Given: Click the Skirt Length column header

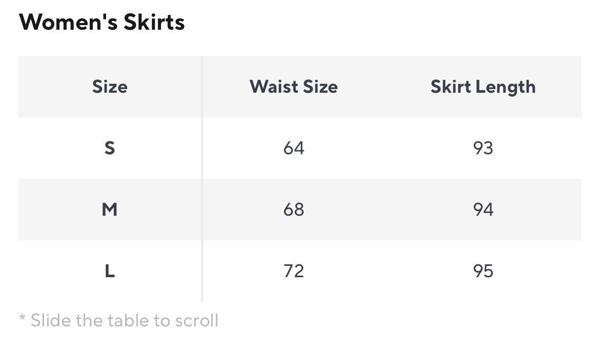Looking at the screenshot, I should tap(483, 87).
